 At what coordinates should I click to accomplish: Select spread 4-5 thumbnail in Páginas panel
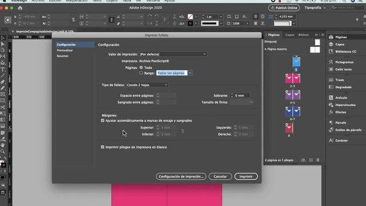(293, 95)
